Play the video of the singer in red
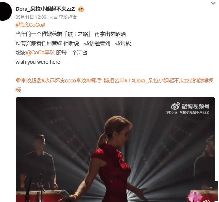The image size is (219, 202). point(115,149)
